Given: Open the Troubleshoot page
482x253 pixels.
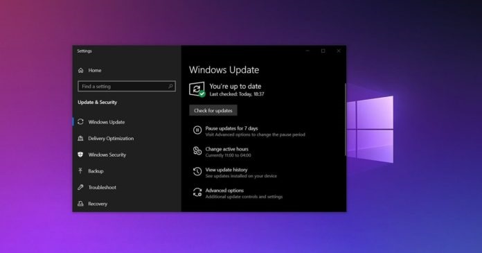Looking at the screenshot, I should pos(102,187).
